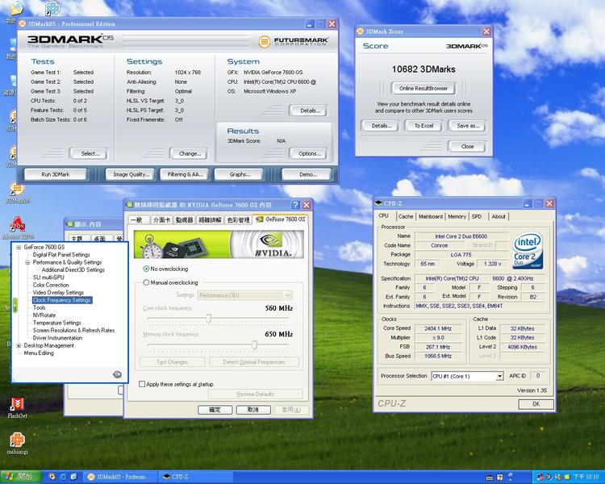Viewport: 605px width, 484px height.
Task: Open the Graphs... button
Action: 240,174
